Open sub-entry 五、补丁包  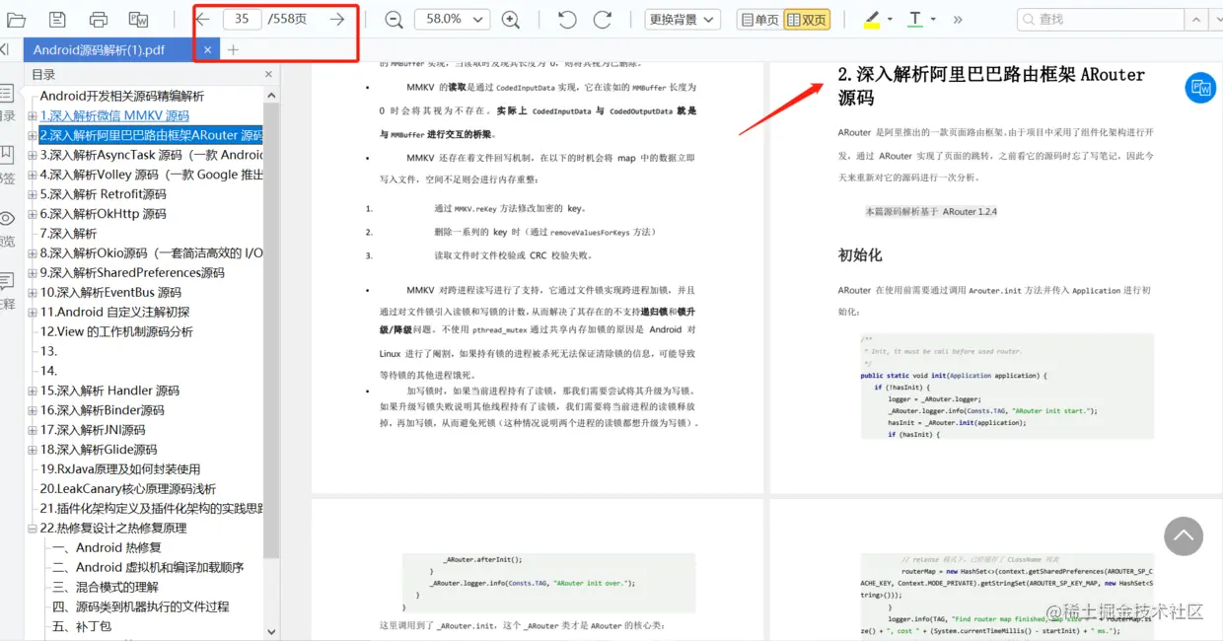click(x=81, y=627)
